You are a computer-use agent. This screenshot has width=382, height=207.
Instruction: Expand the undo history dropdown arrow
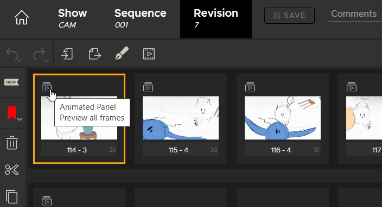[x=20, y=60]
